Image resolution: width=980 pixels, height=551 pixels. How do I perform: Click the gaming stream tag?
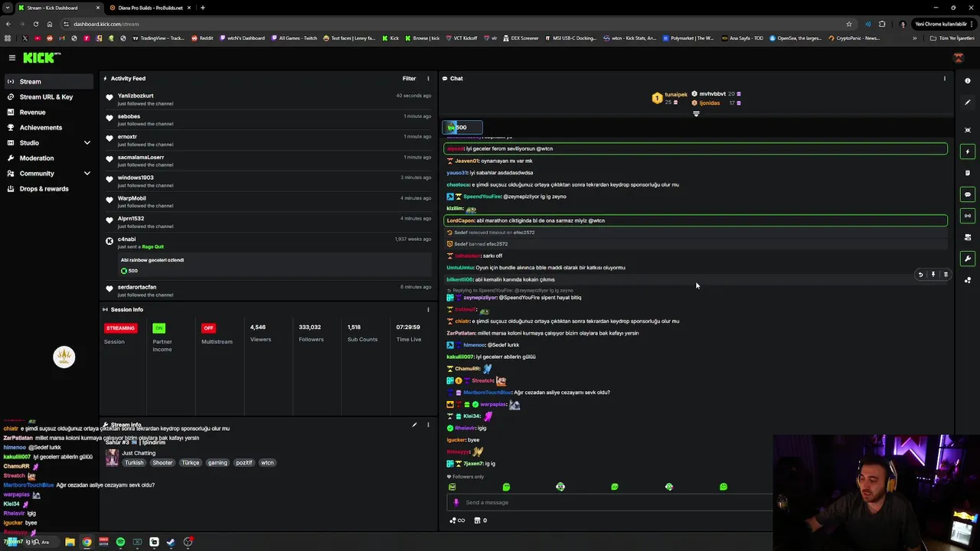(217, 462)
